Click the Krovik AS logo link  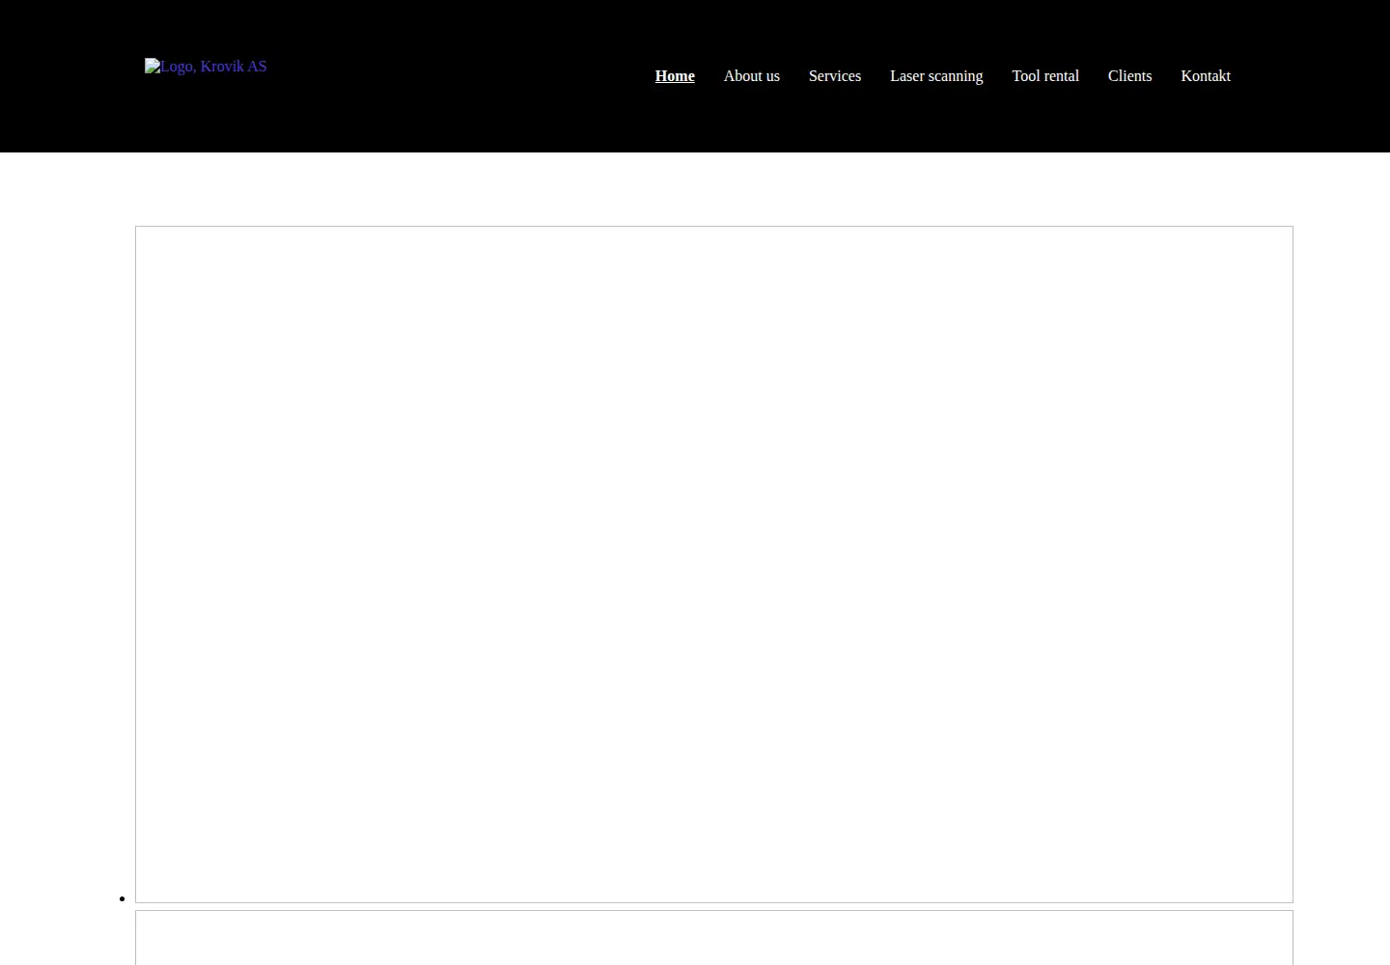point(206,67)
